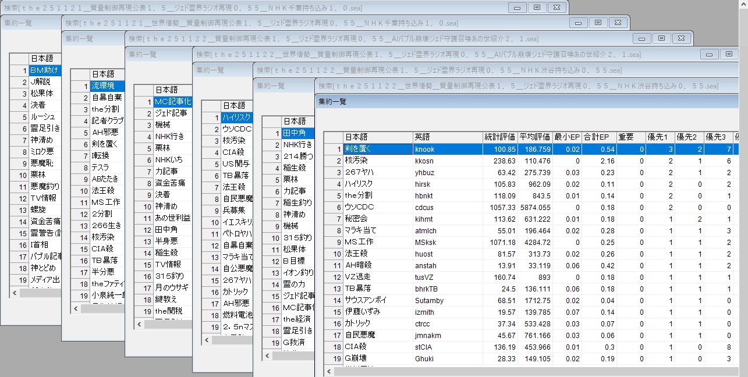Minimize the the251122 世界情勢 AIバブル崩壊 window

click(x=709, y=54)
